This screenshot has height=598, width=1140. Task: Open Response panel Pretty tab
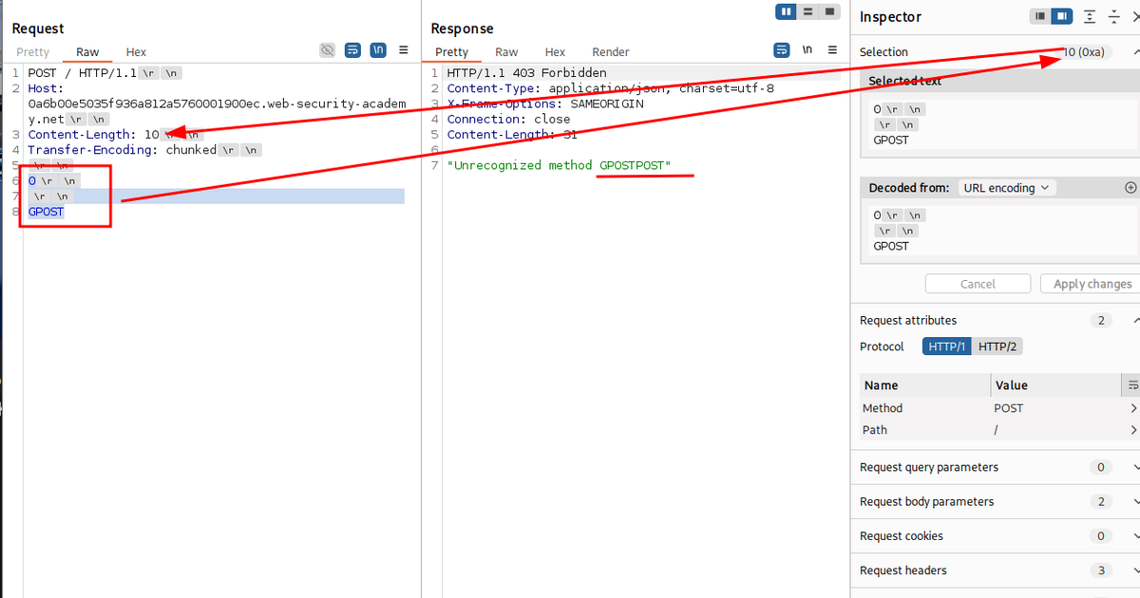click(452, 52)
